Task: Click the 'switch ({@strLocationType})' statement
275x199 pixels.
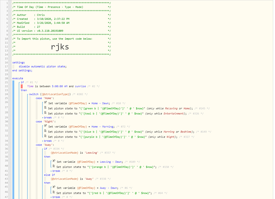Action: [50, 94]
